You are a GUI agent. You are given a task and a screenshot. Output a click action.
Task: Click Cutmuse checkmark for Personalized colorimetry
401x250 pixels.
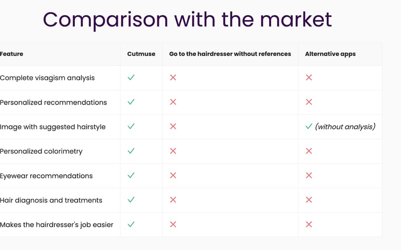point(131,151)
